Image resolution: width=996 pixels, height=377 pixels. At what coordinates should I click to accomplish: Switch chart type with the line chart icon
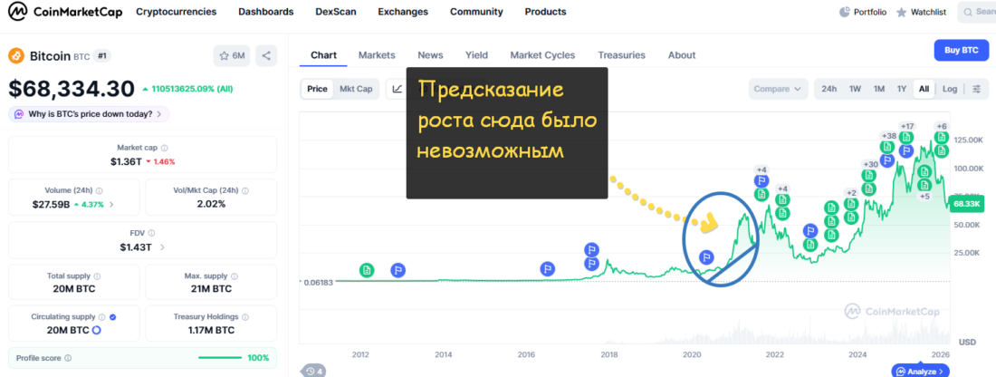tap(397, 89)
